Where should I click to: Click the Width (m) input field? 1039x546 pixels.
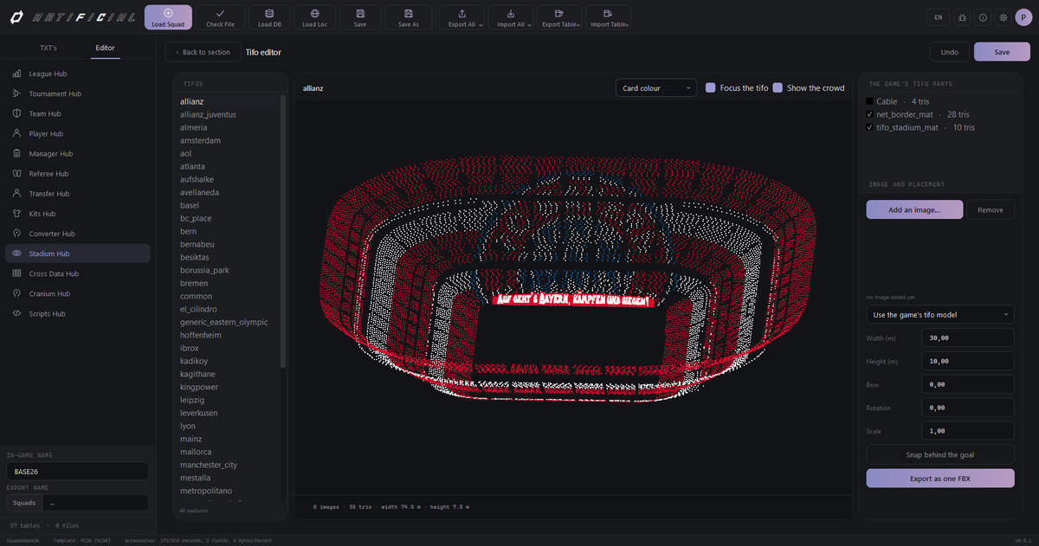[968, 337]
